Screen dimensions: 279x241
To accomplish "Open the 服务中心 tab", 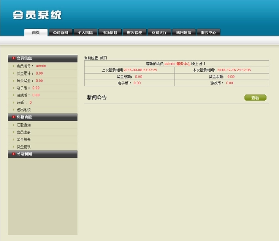I will (x=208, y=33).
